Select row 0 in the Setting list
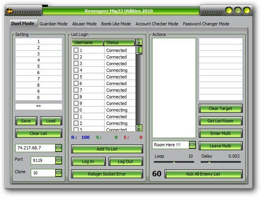This screenshot has height=197, width=261. click(39, 98)
